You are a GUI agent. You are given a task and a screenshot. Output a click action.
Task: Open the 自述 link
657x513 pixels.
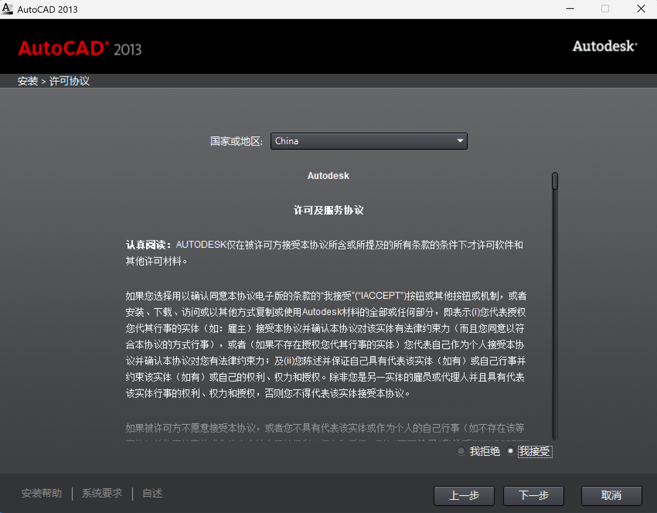[x=152, y=493]
